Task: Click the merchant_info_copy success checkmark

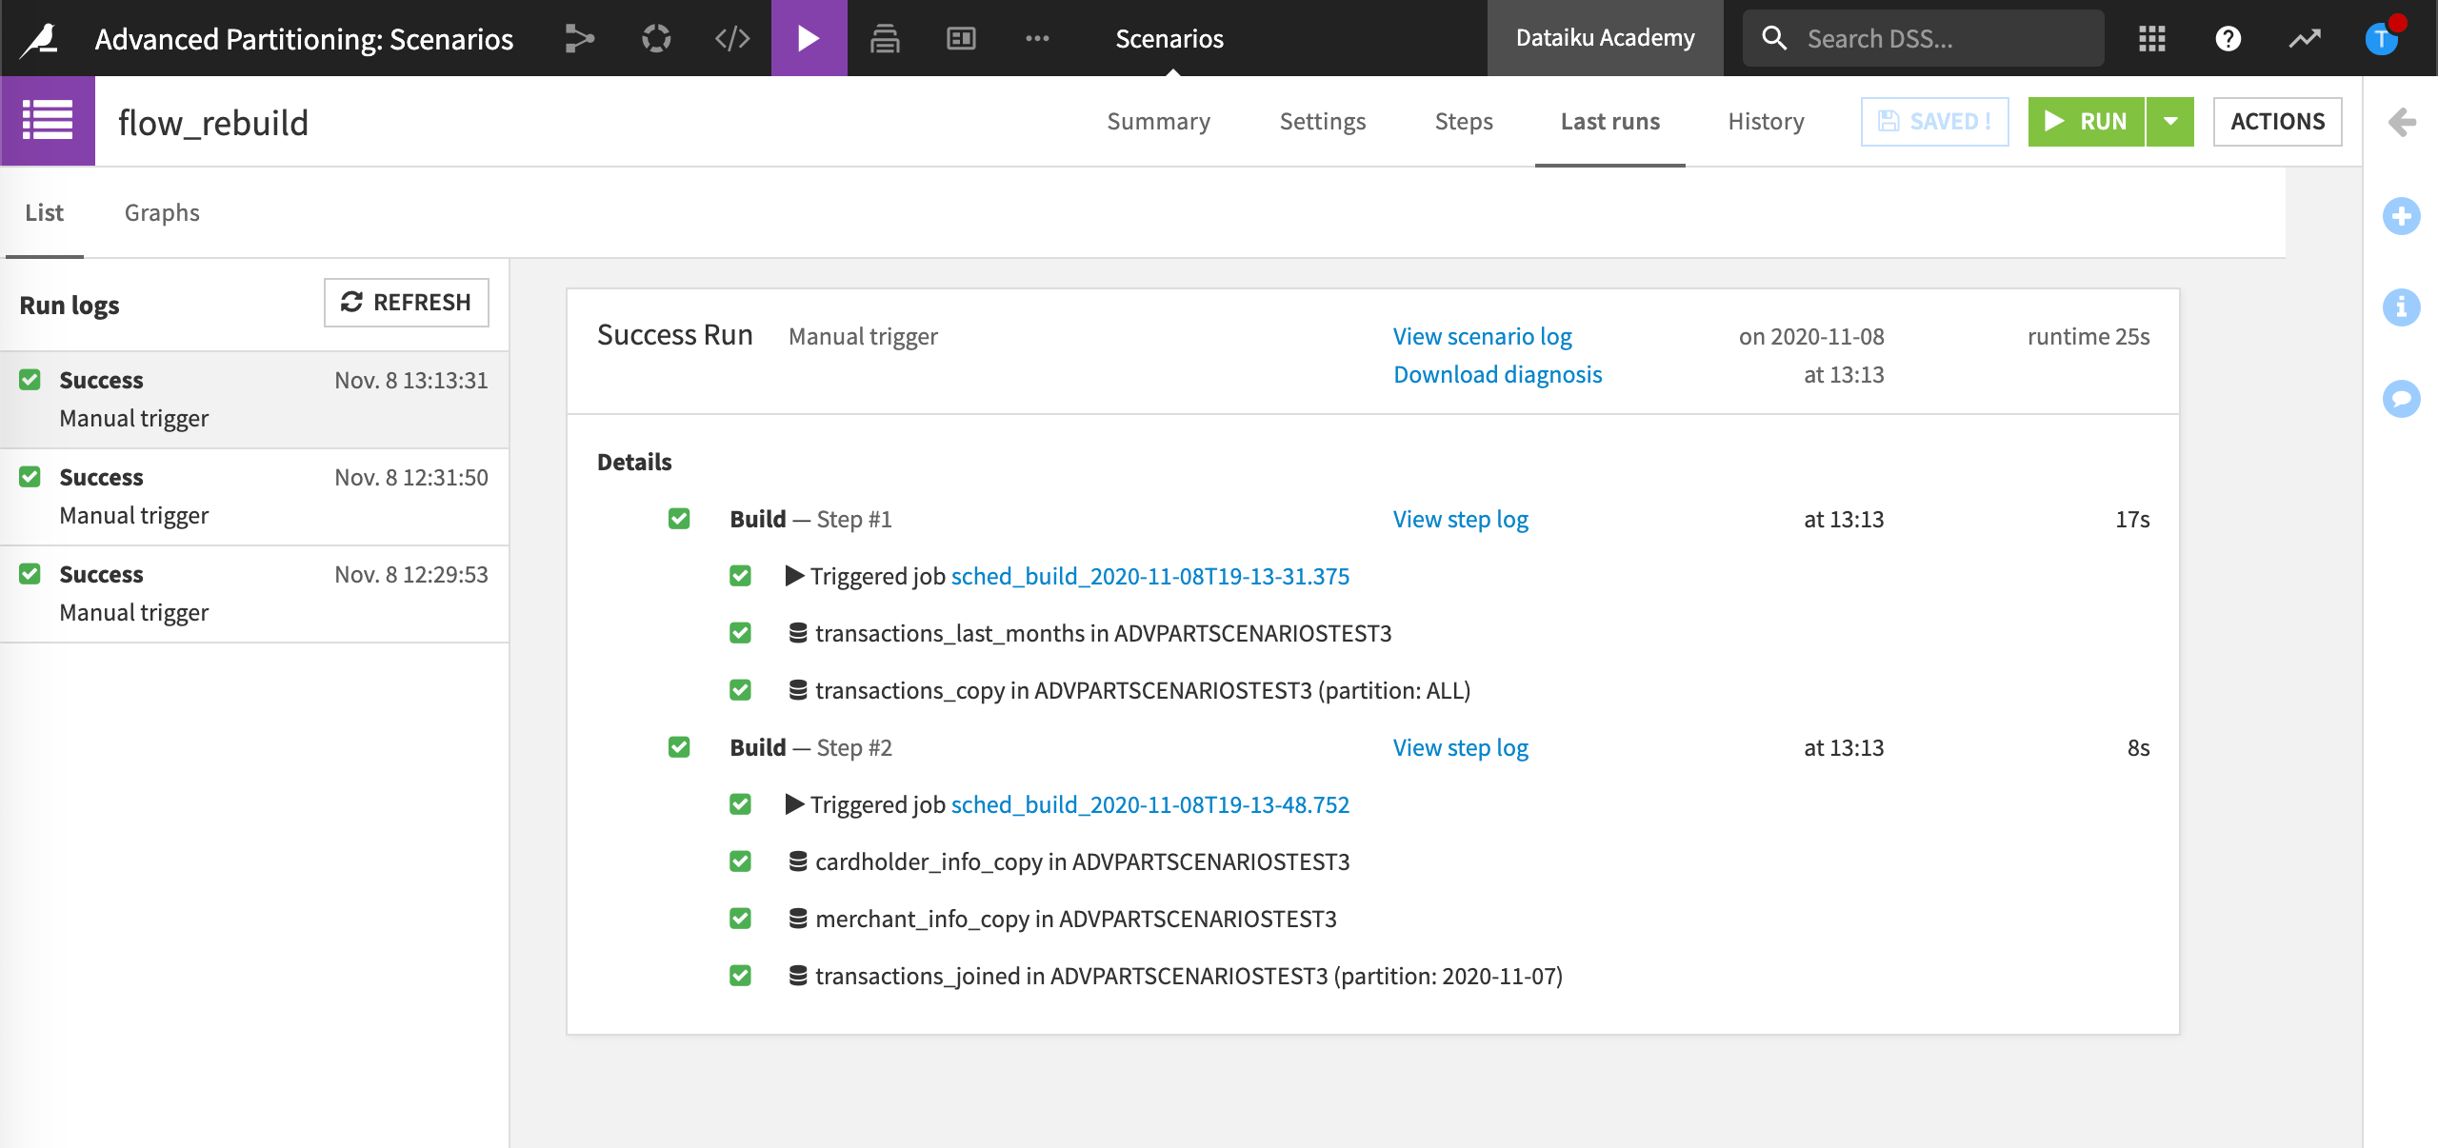Action: pyautogui.click(x=740, y=919)
